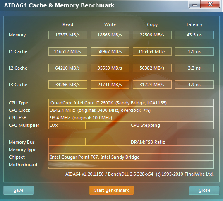The width and height of the screenshot is (223, 201).
Task: Click the Copy column header
Action: pos(152,25)
